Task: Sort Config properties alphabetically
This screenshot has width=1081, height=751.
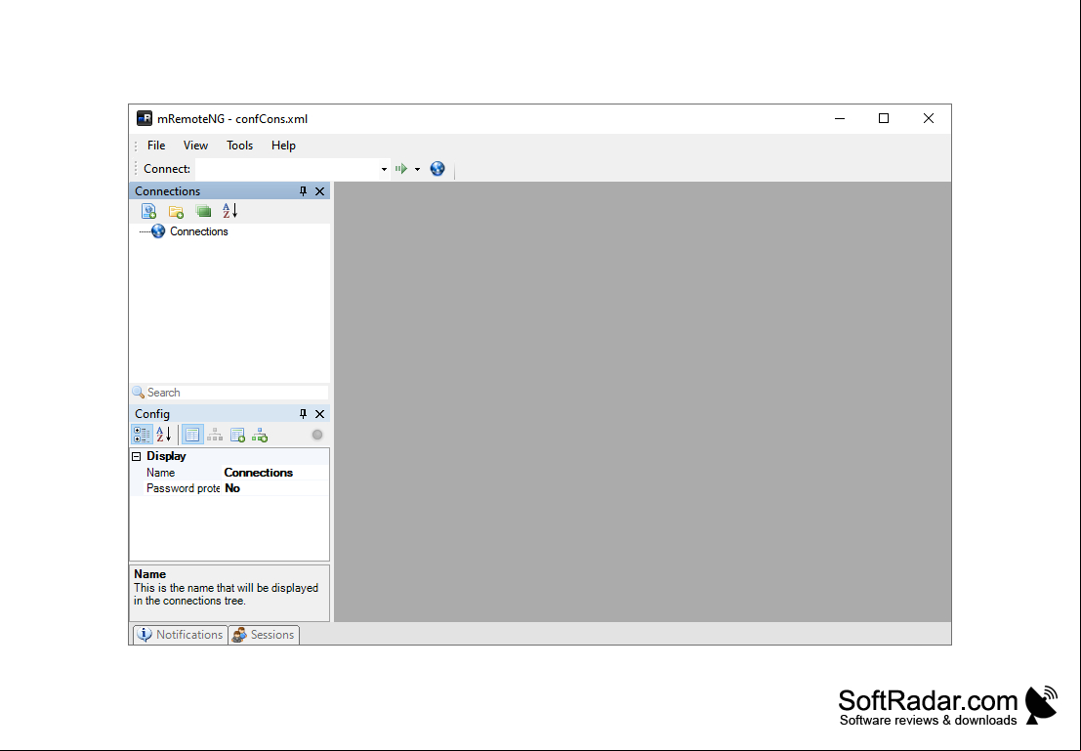Action: (x=163, y=435)
